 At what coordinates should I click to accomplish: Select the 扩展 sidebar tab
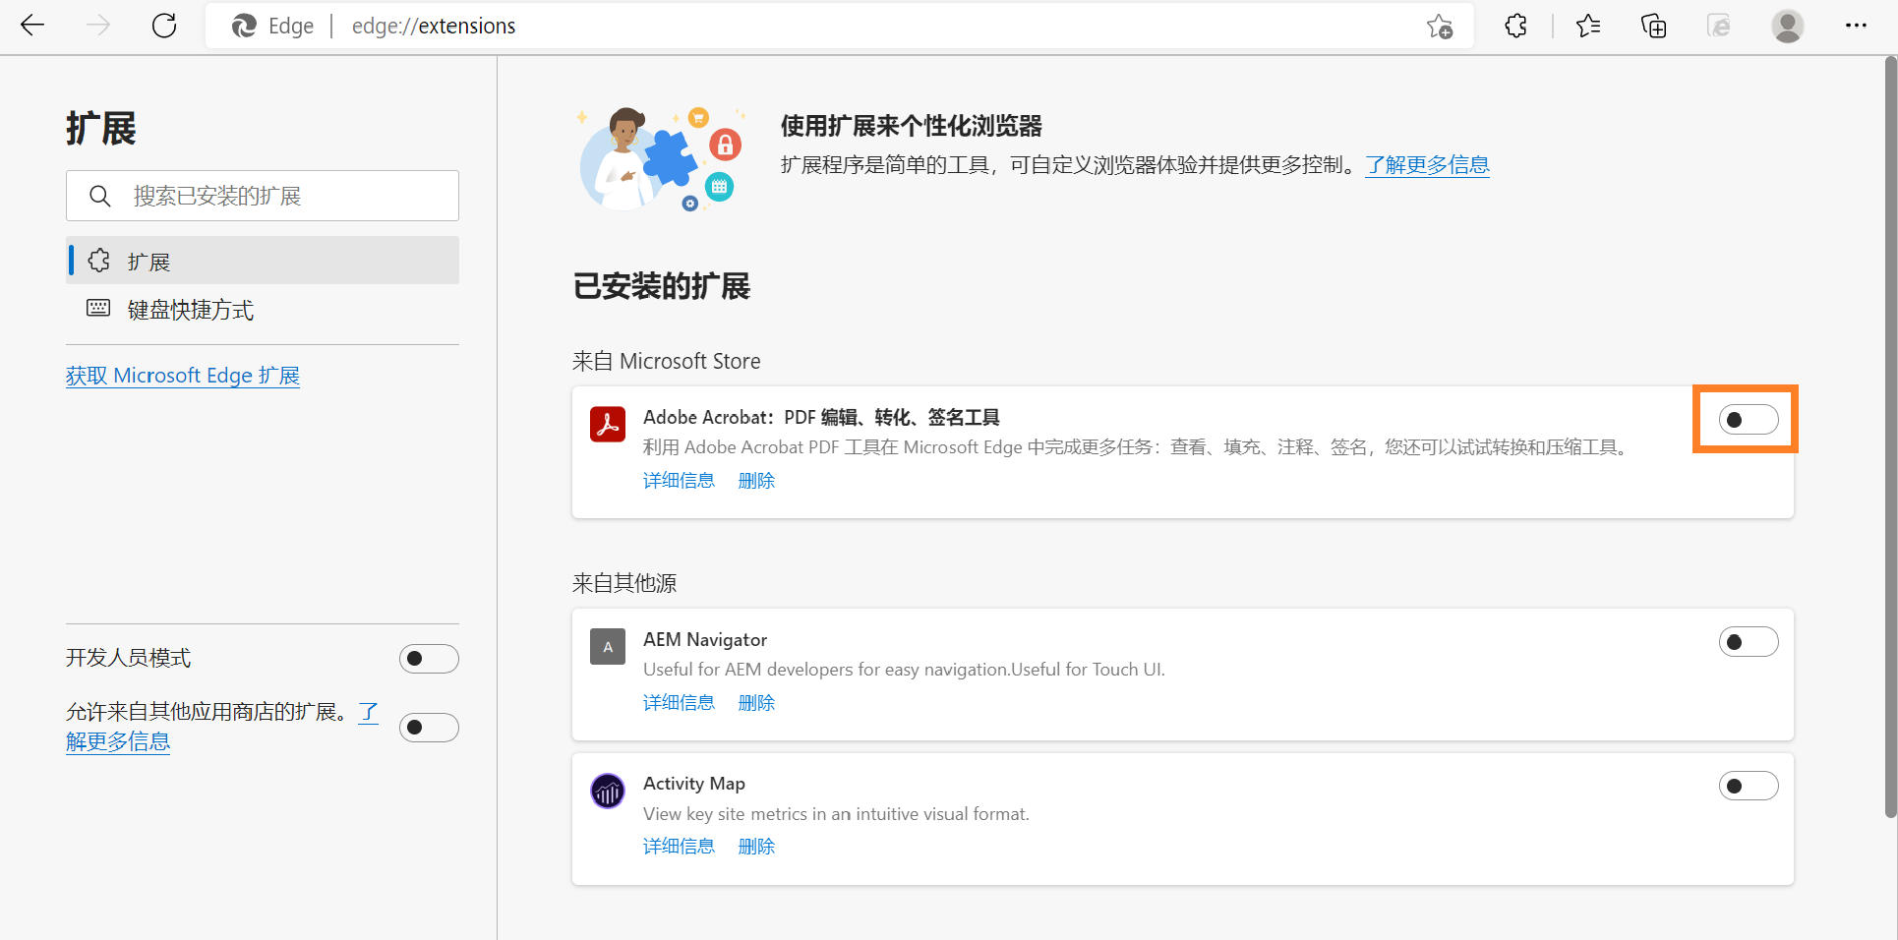pyautogui.click(x=263, y=261)
